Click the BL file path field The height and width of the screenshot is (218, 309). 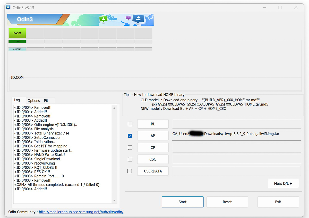click(236, 124)
